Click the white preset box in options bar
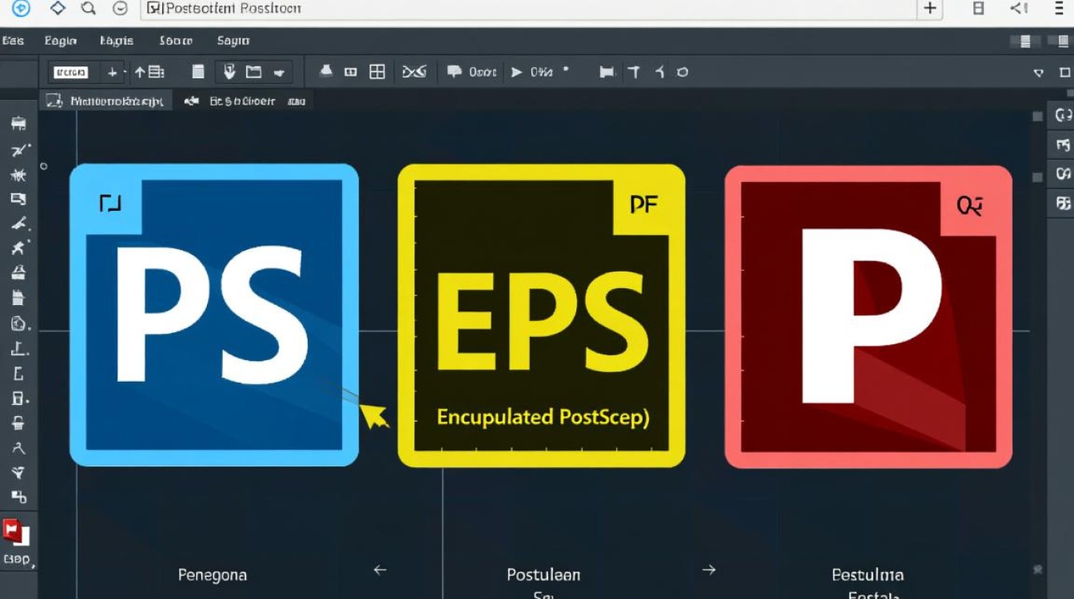 70,73
